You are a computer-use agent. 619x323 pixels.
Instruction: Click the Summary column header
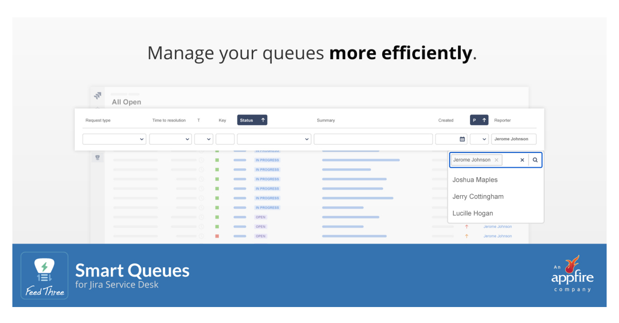pos(326,121)
